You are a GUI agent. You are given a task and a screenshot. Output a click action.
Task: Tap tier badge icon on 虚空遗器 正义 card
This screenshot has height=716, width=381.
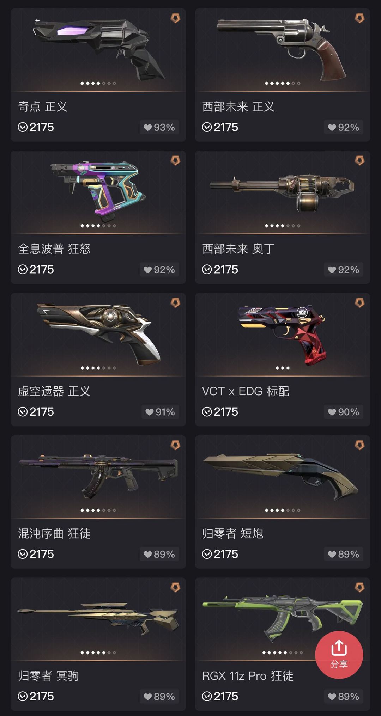click(x=175, y=302)
